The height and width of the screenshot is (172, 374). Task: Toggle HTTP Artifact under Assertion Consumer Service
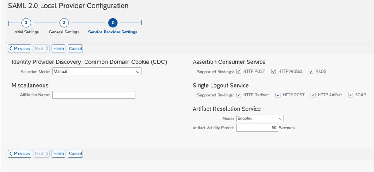point(274,72)
